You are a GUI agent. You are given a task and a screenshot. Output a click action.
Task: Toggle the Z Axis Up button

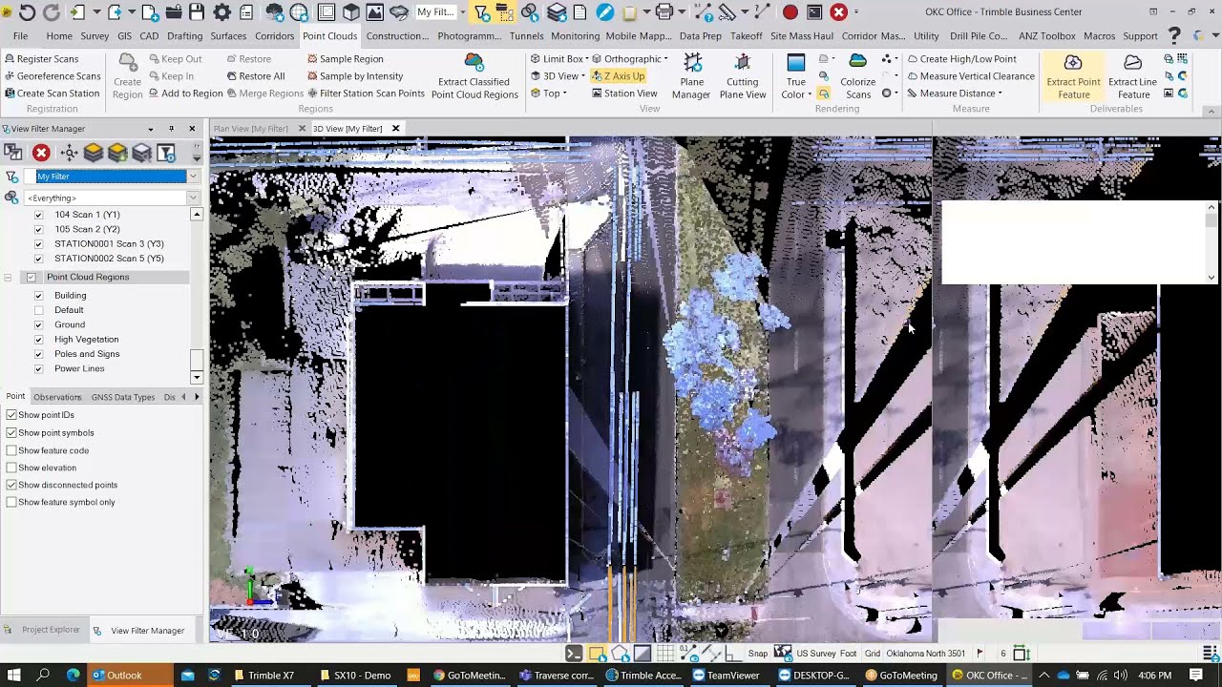point(618,76)
